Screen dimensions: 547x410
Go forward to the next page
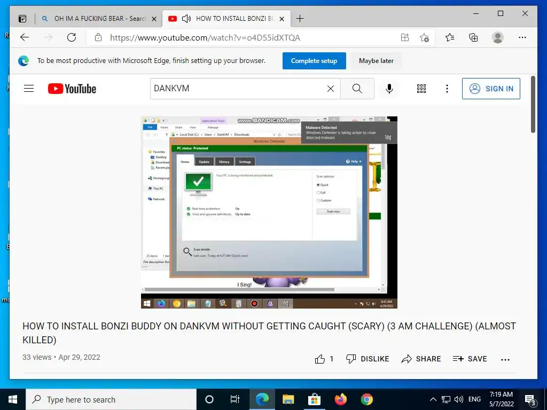coord(48,37)
